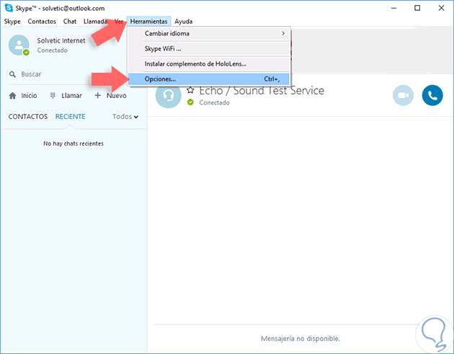Open the Llamada menu
The image size is (454, 354).
[95, 22]
